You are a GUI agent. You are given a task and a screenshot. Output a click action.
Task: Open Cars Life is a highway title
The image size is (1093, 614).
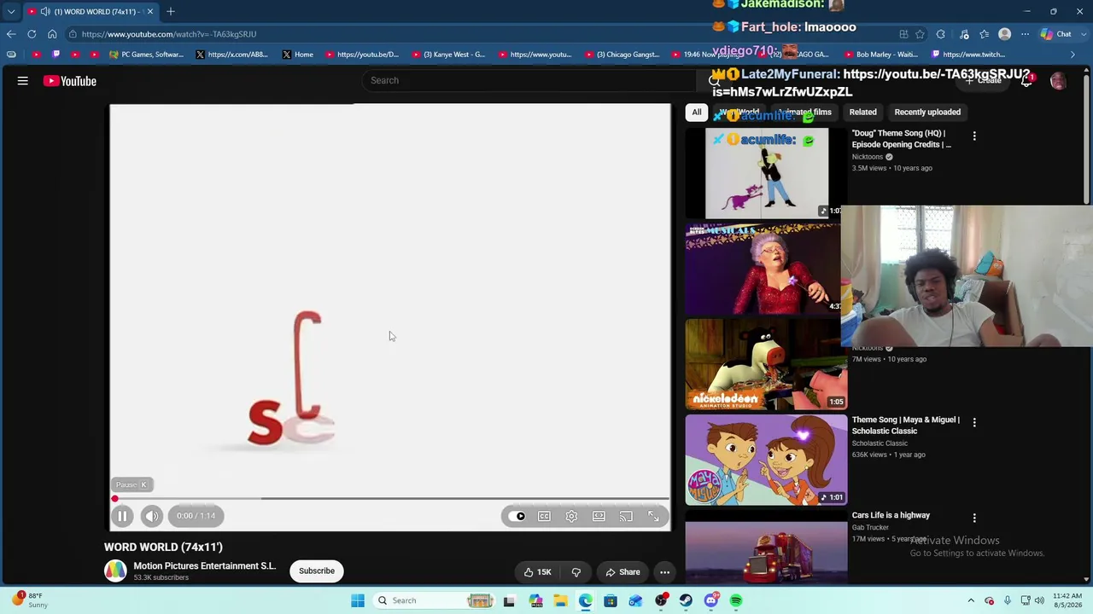point(891,515)
